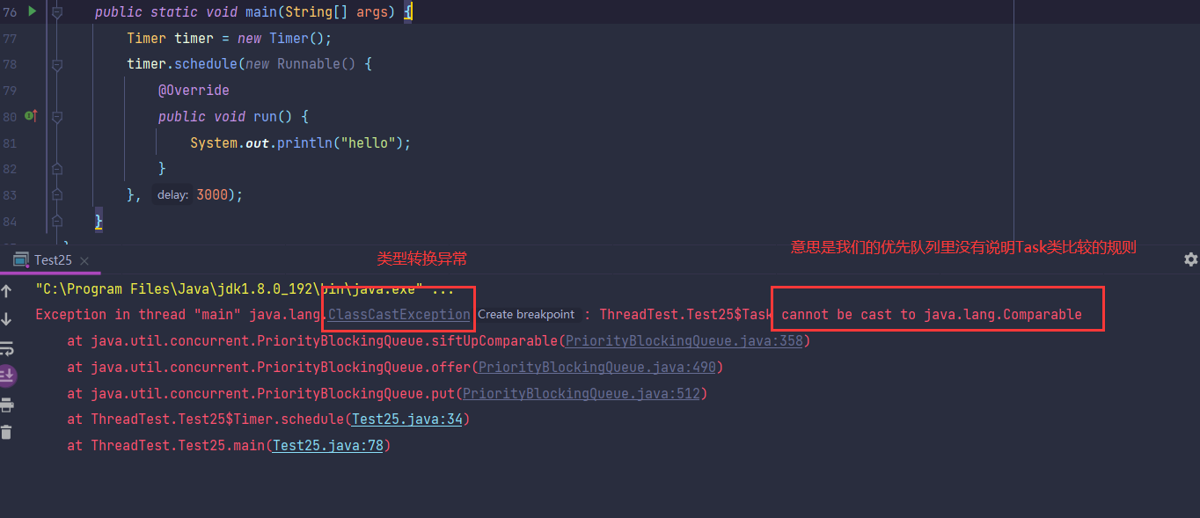Collapse the Runnable fold on line 78
The width and height of the screenshot is (1200, 518).
(57, 64)
